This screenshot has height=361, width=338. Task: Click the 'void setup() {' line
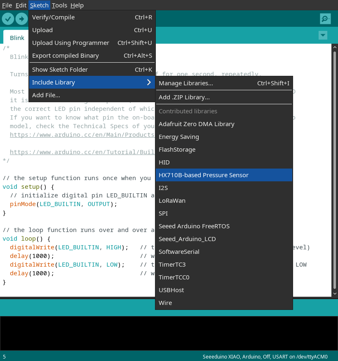28,187
